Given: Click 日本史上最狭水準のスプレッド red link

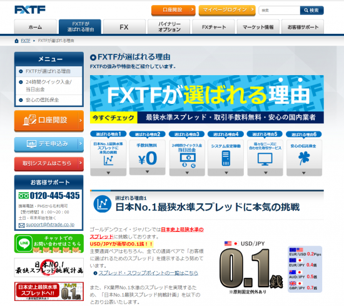Looking at the screenshot, I should 146,233.
